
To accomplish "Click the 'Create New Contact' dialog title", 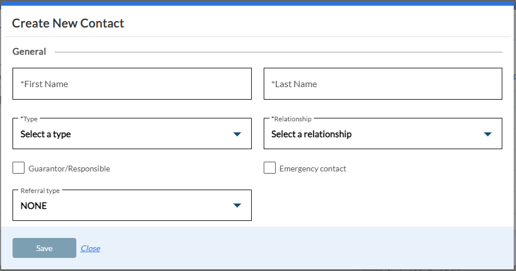I will click(x=68, y=23).
